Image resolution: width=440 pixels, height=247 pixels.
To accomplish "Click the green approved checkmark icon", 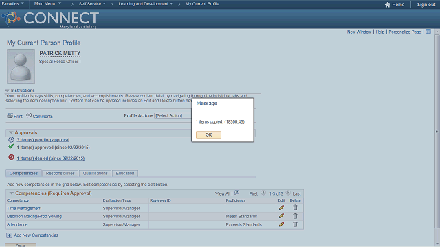I will coord(11,146).
